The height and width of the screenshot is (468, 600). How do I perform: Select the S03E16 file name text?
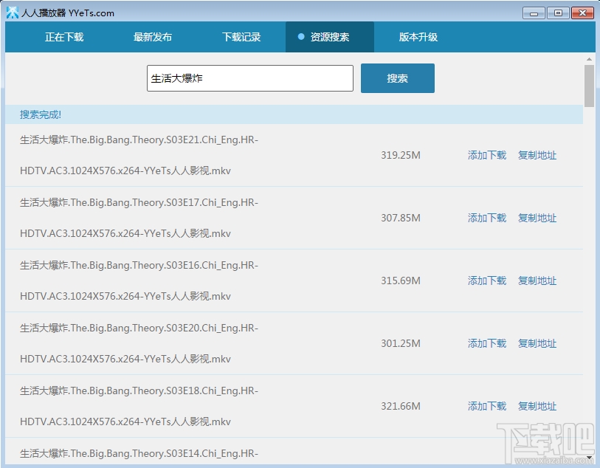(x=139, y=281)
